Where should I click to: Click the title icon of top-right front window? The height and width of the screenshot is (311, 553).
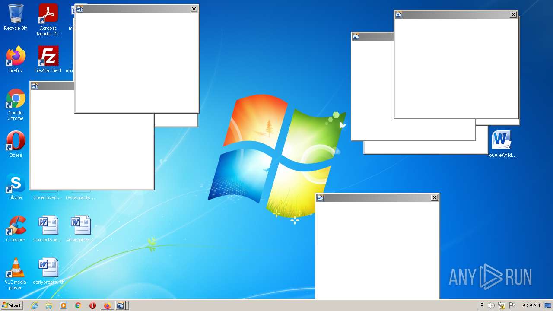pos(399,14)
